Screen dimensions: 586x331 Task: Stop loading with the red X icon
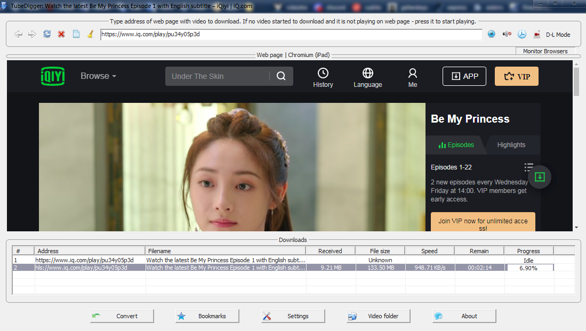[61, 34]
